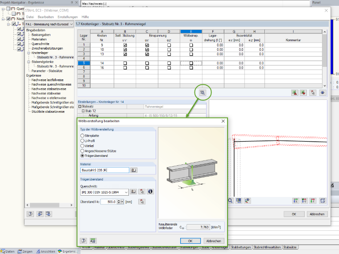Click the Material input field Baustahl S 235
Image resolution: width=339 pixels, height=254 pixels.
point(105,170)
